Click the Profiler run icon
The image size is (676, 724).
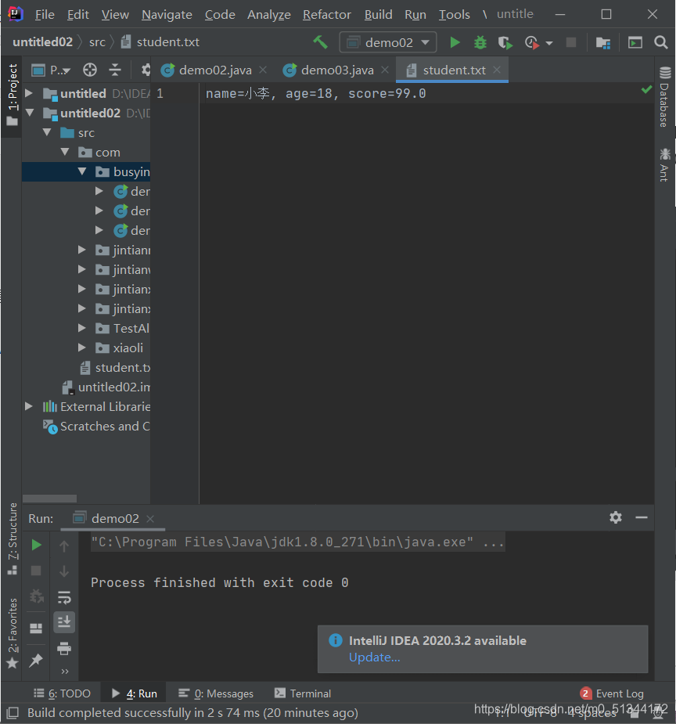[x=531, y=42]
